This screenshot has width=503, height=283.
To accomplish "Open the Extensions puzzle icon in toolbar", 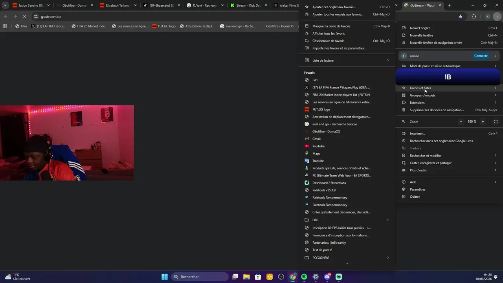I will pos(474,17).
